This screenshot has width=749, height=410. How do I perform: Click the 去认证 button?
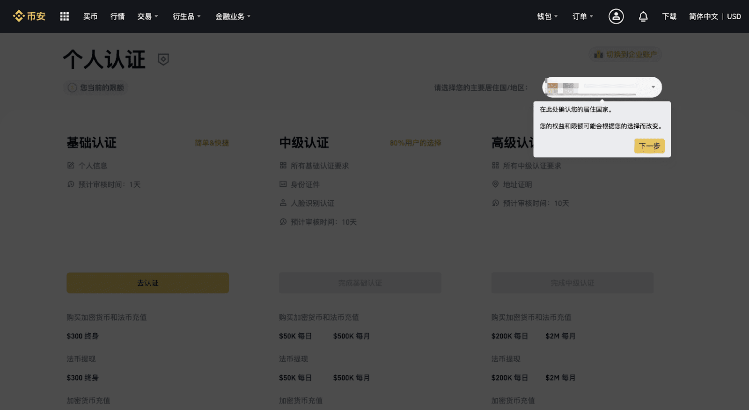click(x=147, y=283)
